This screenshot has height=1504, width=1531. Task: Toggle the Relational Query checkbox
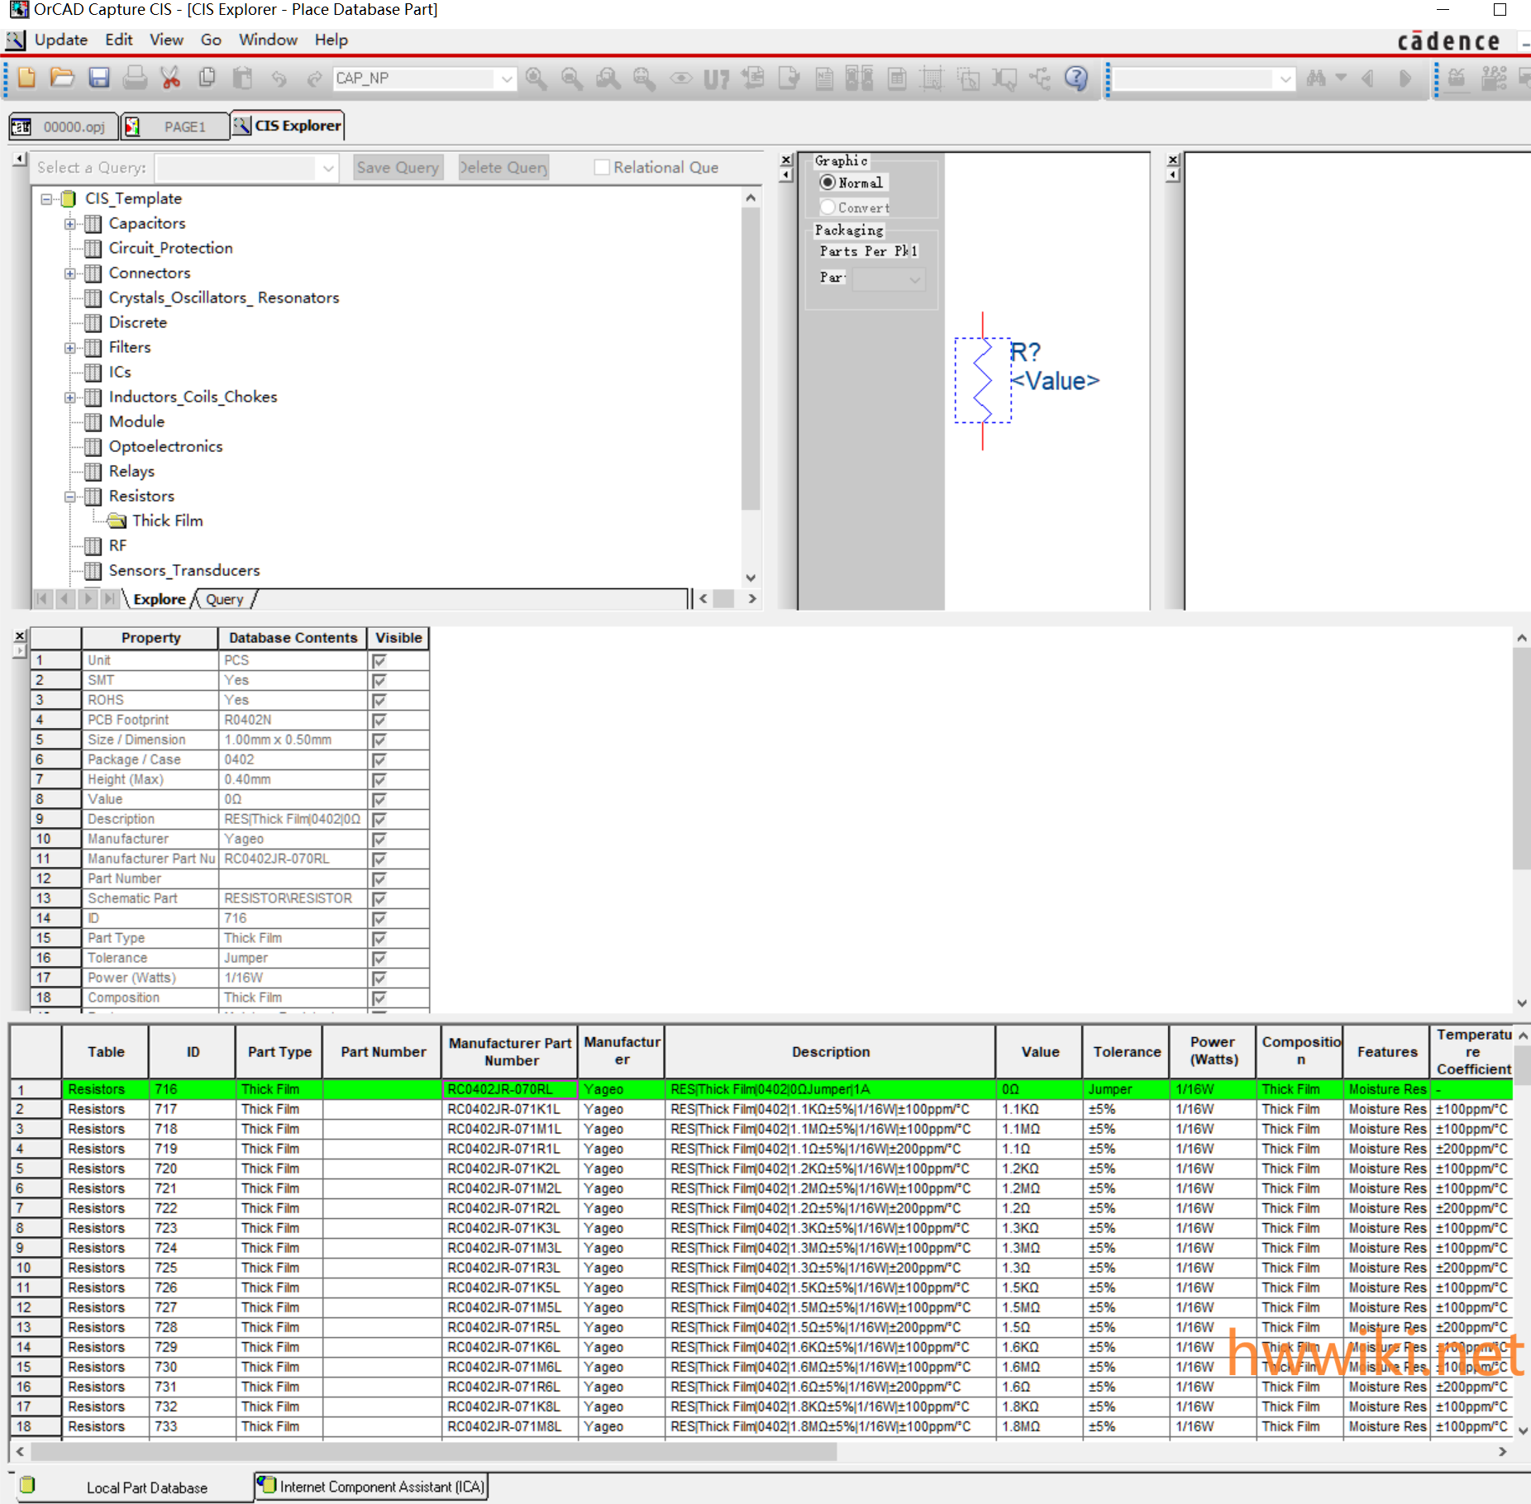(602, 168)
